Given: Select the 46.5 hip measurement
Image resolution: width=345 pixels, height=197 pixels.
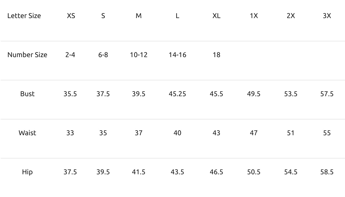Looking at the screenshot, I should click(x=216, y=172).
